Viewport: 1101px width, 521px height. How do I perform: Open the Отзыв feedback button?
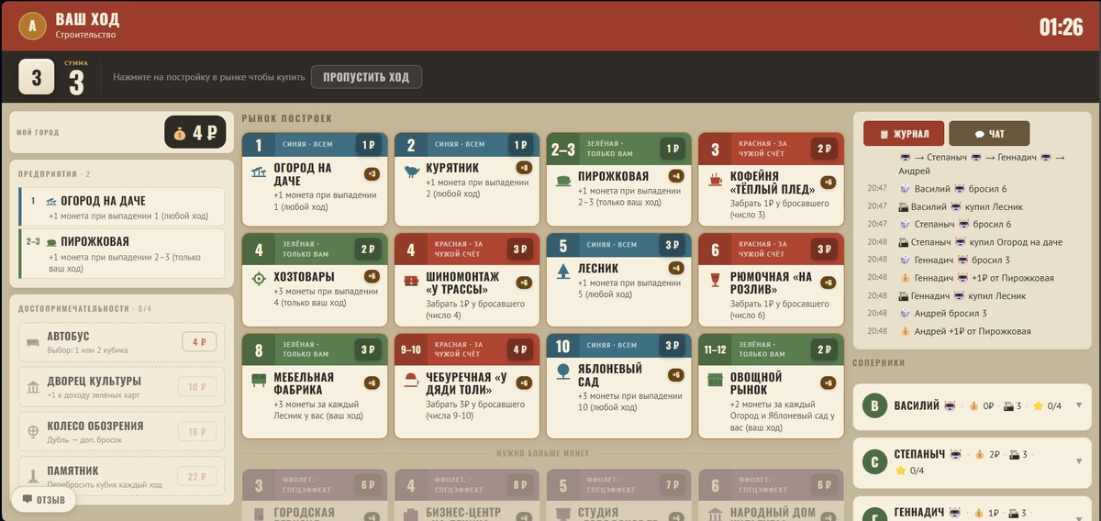click(x=43, y=500)
